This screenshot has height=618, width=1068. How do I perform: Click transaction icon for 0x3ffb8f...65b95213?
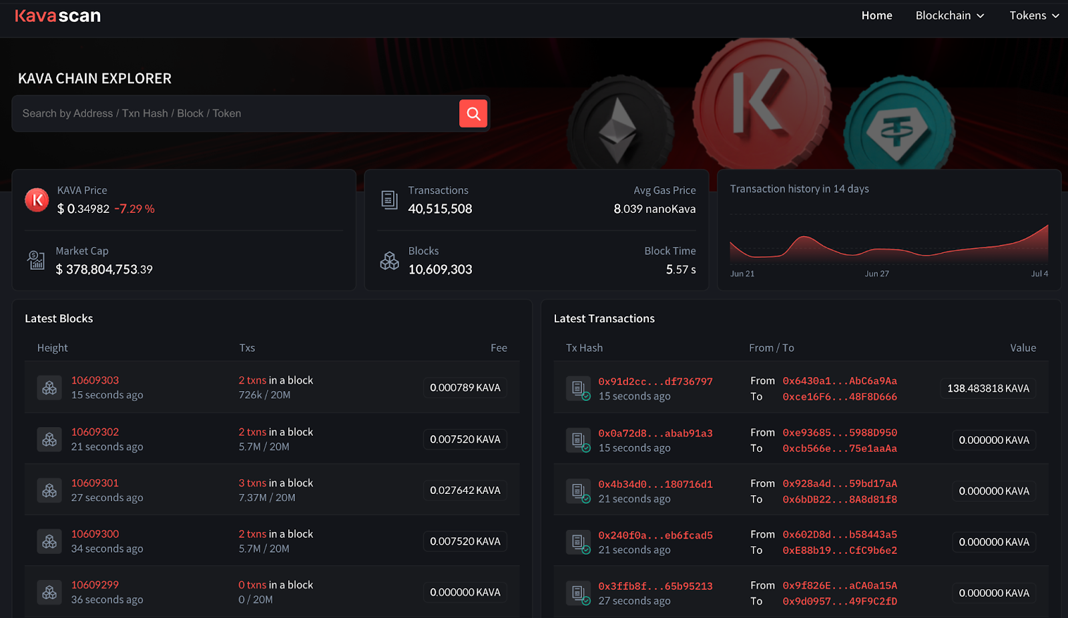pos(579,593)
